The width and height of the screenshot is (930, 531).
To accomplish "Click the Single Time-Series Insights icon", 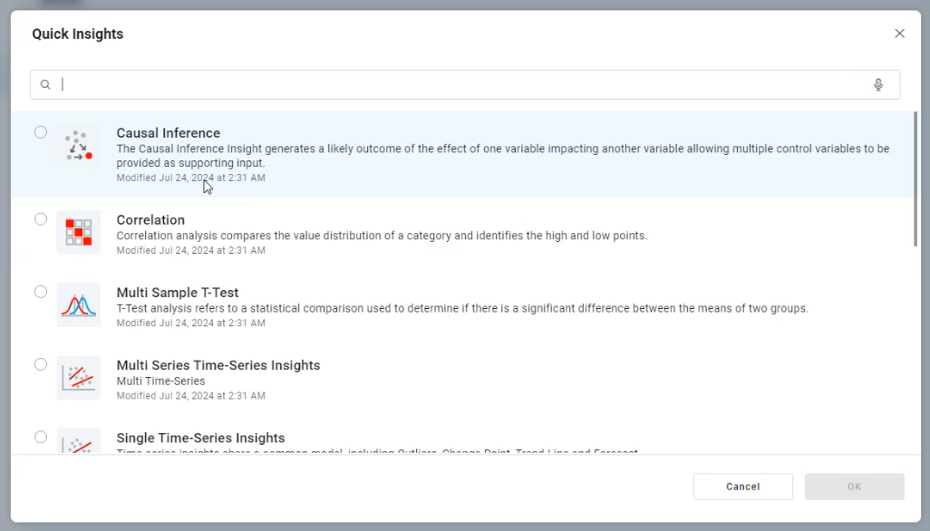I will pos(78,442).
